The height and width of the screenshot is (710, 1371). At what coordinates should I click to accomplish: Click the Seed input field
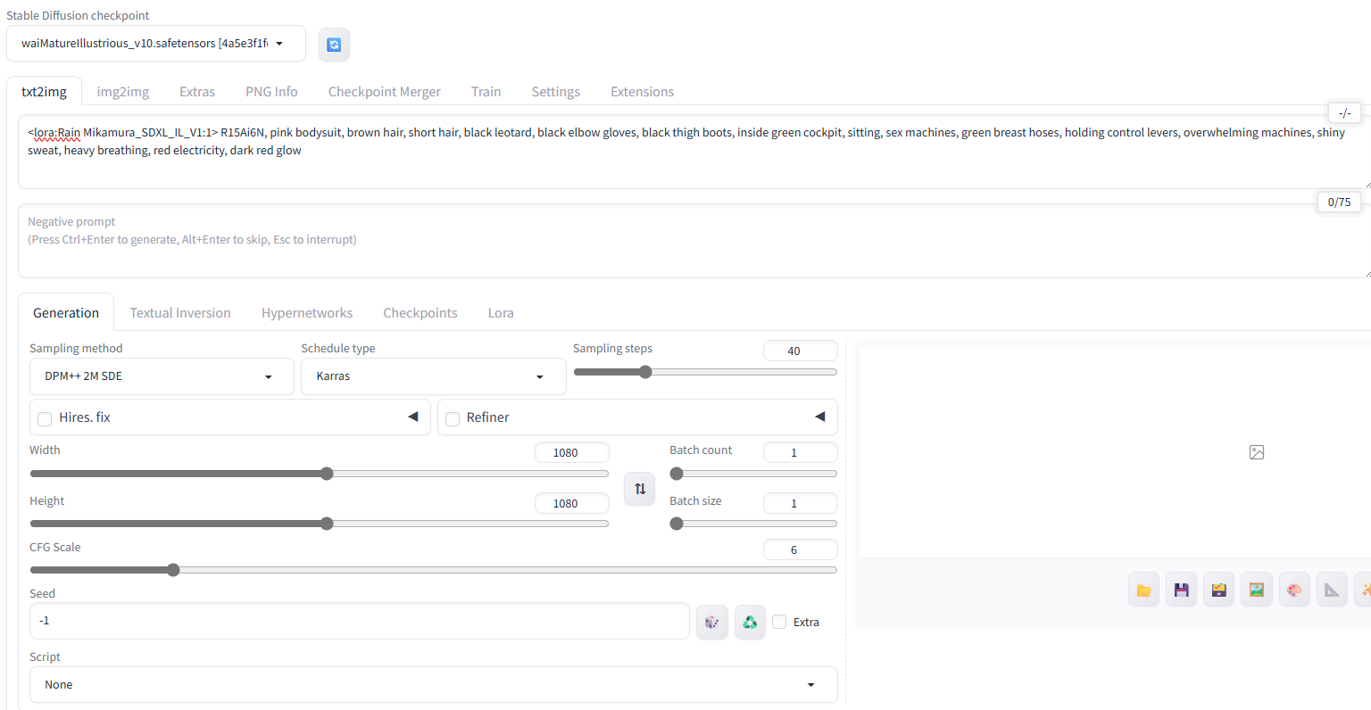[x=360, y=621]
